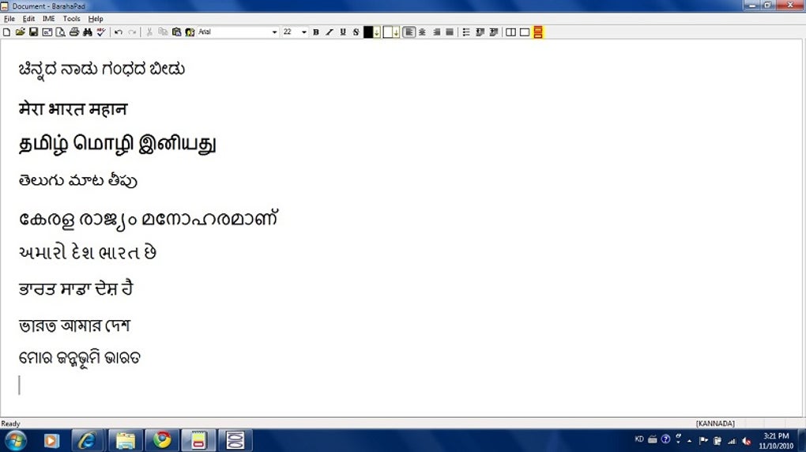The image size is (806, 452).
Task: Toggle Underline formatting
Action: click(343, 32)
